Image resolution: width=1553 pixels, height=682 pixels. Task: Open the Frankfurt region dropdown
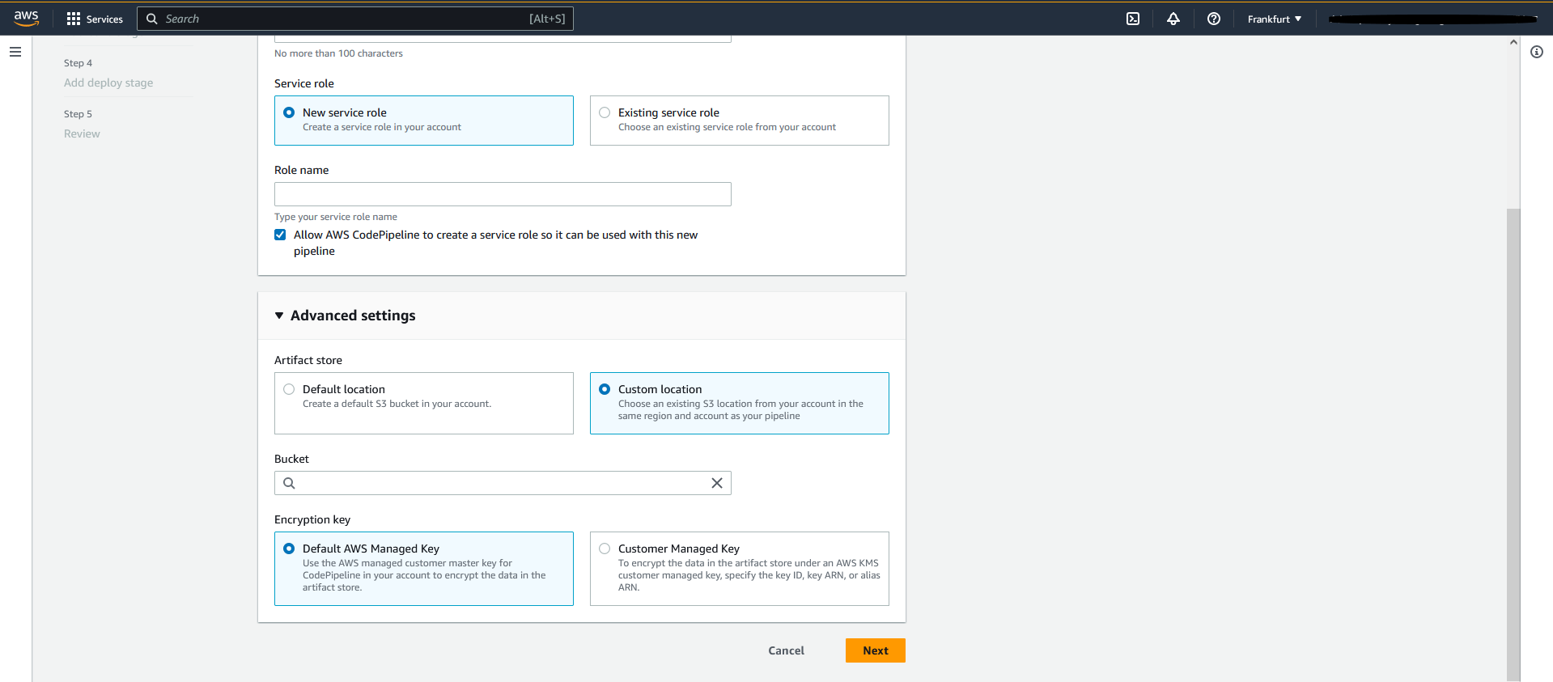(x=1275, y=19)
